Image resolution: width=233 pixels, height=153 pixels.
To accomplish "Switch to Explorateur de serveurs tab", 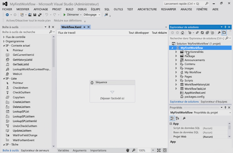I will (35, 150).
